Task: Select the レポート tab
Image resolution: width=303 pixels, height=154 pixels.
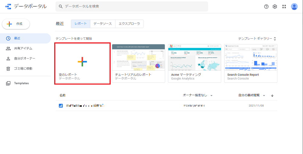Action: (x=80, y=24)
